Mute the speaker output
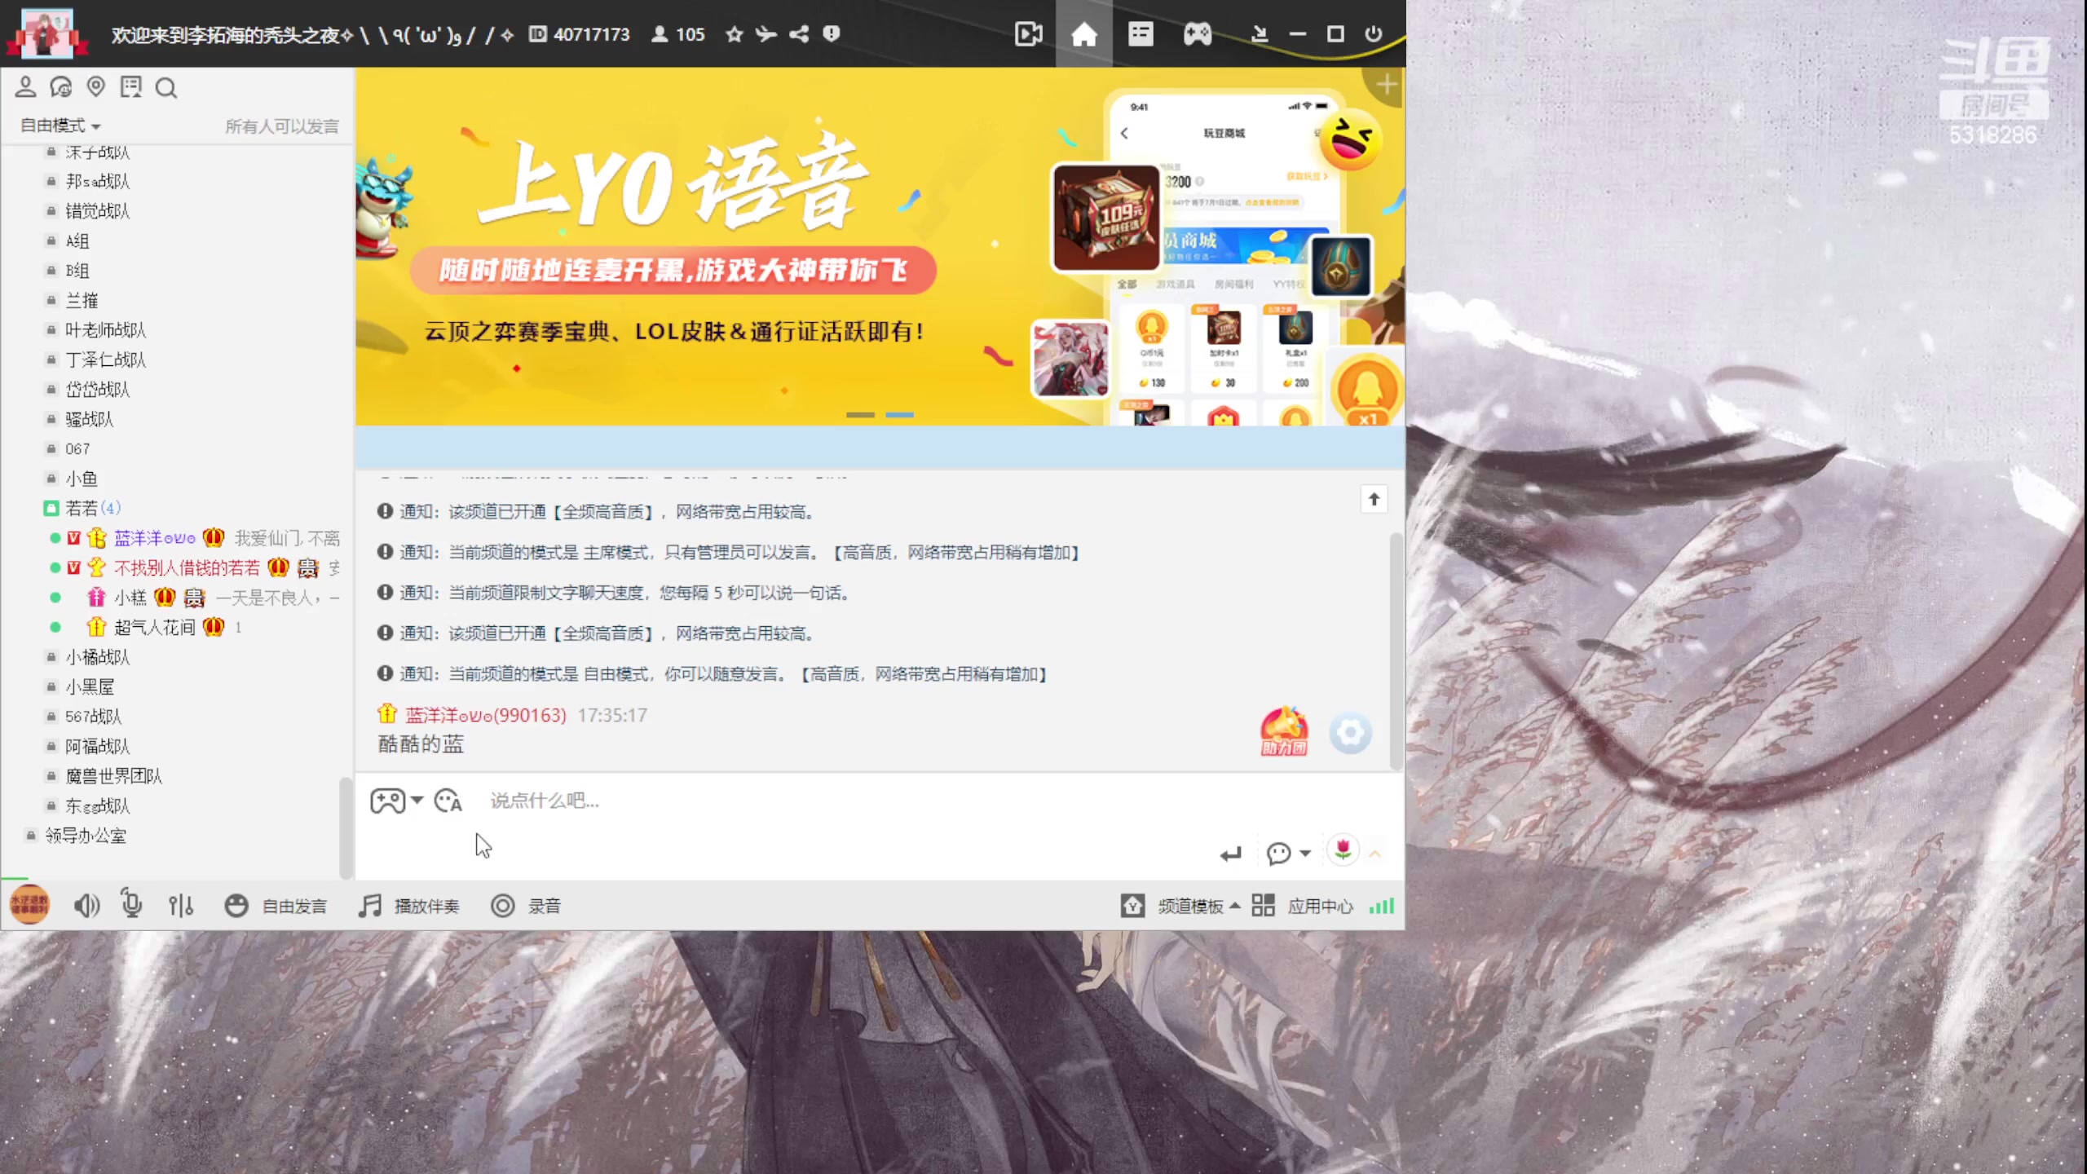 point(86,906)
